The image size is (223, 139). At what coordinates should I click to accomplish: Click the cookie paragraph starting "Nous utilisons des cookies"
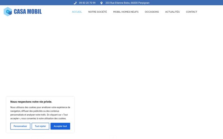[x=40, y=113]
